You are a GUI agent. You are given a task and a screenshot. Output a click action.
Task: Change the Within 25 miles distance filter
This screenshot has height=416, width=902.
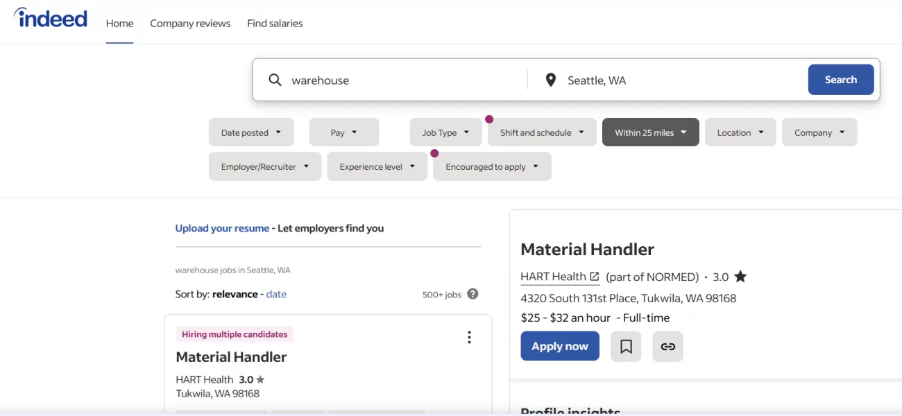651,132
